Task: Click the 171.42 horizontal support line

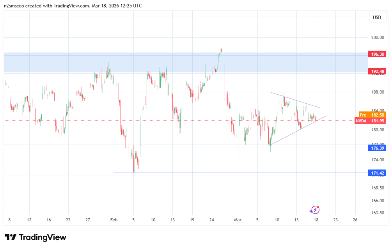Action: coord(234,173)
